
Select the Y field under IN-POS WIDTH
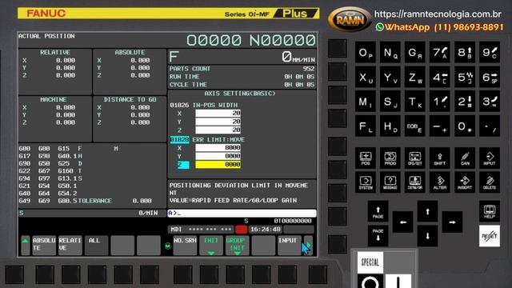click(x=218, y=122)
